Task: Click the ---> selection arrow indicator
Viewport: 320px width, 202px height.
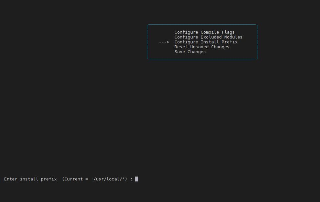Action: [164, 42]
